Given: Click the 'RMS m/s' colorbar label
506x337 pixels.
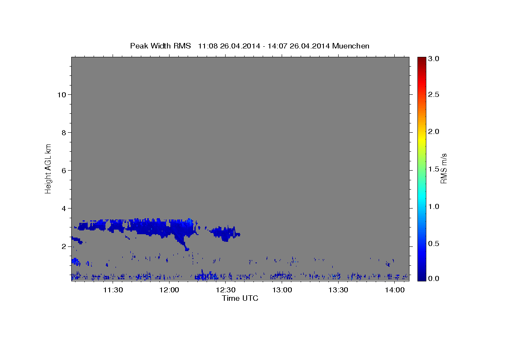Looking at the screenshot, I should point(443,168).
